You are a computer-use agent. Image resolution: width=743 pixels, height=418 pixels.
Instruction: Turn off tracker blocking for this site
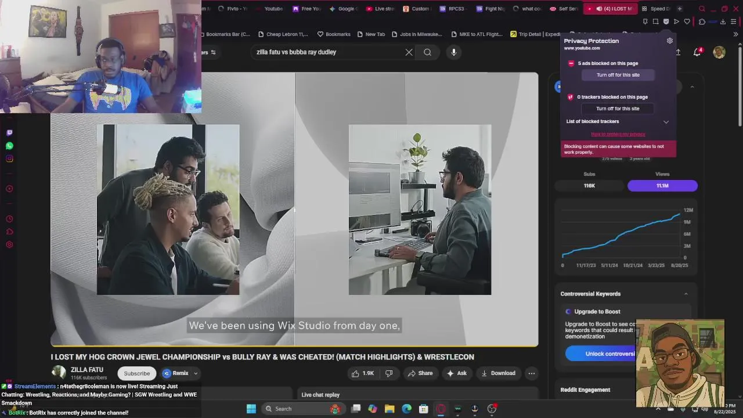coord(618,109)
